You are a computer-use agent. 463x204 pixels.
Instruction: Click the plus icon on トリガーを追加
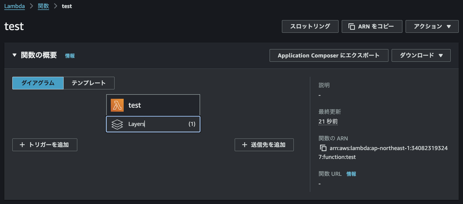[x=22, y=145]
